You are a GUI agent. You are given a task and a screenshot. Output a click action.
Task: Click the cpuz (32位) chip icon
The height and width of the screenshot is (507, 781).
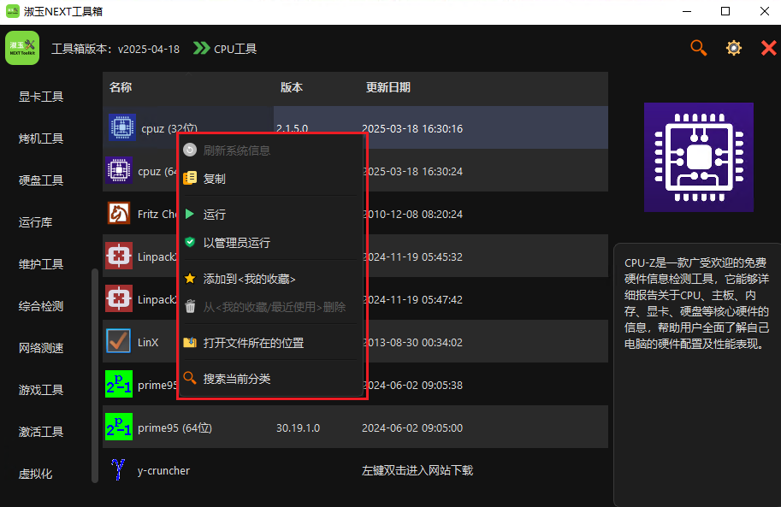123,128
